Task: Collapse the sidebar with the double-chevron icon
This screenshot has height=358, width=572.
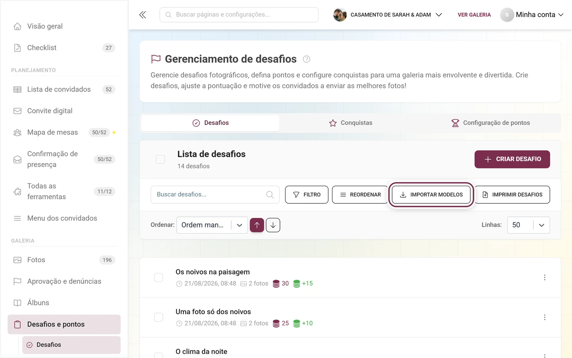Action: point(143,15)
